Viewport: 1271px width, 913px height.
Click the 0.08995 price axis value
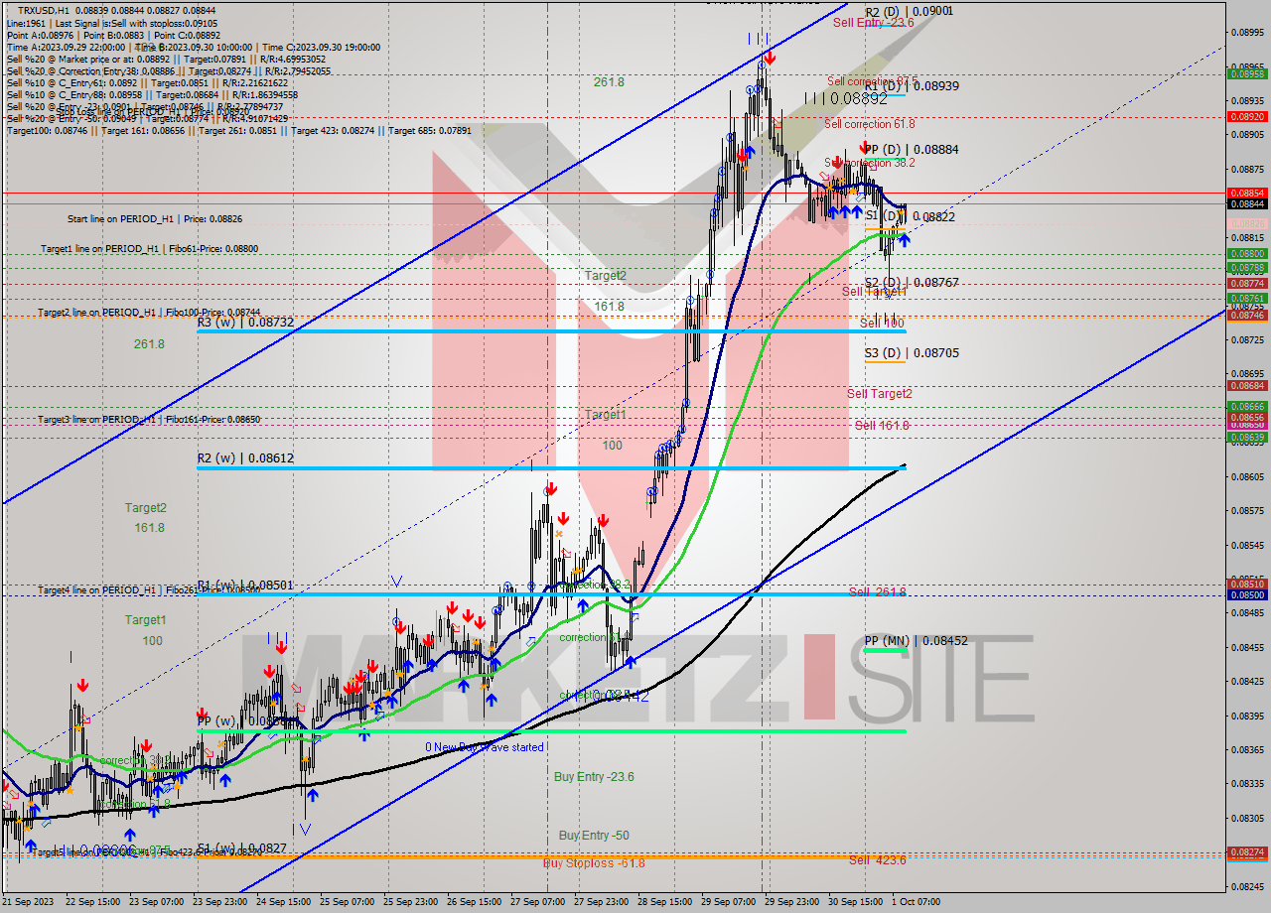[1247, 32]
